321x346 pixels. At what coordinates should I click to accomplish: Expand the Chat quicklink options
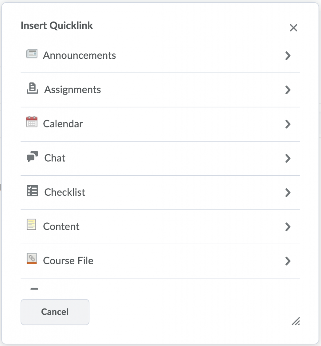288,158
